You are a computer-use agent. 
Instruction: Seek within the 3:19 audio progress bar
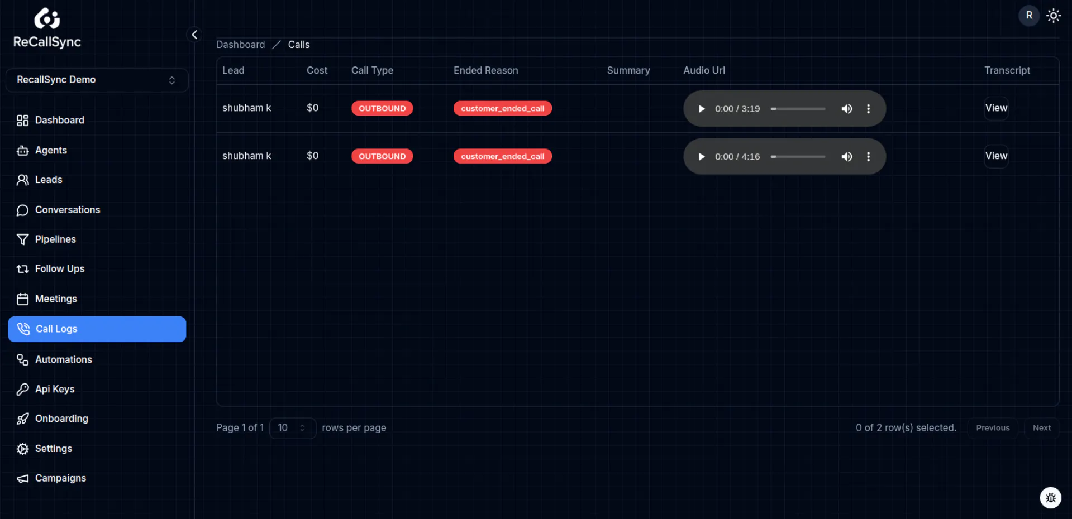798,109
